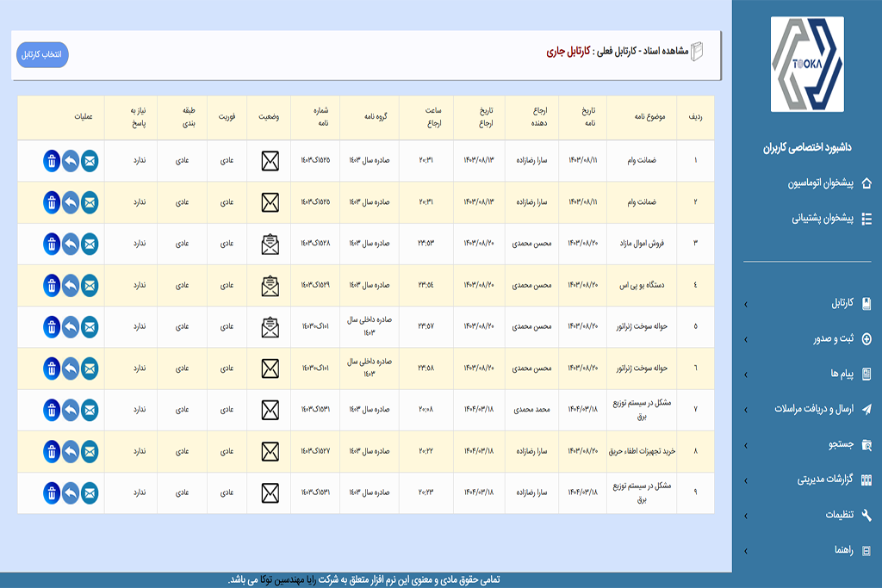882x588 pixels.
Task: Click the trash delete icon in row ۶
Action: click(x=51, y=368)
